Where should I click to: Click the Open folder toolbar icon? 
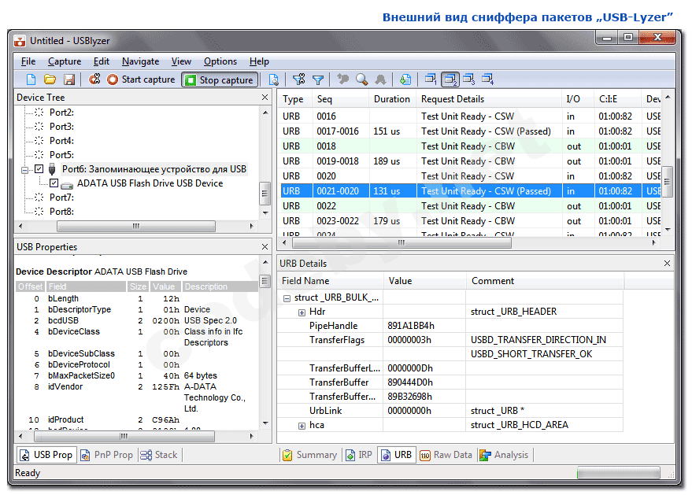click(50, 79)
